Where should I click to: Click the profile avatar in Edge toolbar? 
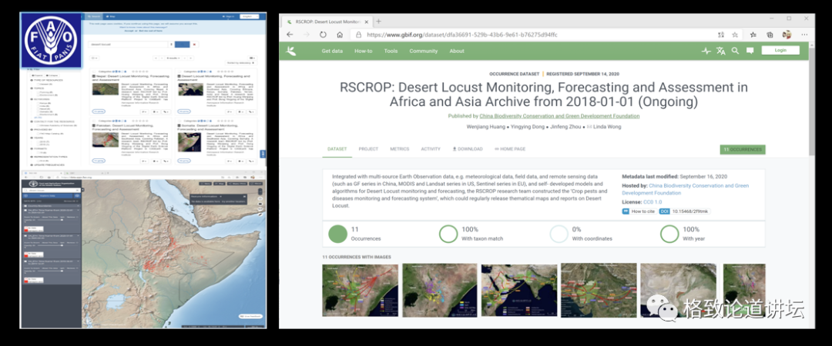(787, 35)
